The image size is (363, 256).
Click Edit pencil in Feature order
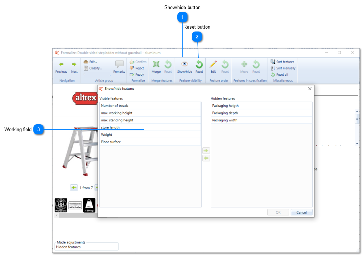point(213,67)
